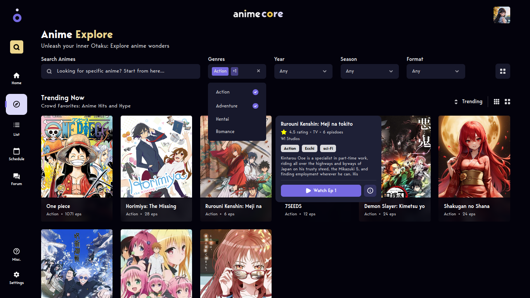
Task: Click the Genres filter box
Action: coord(237,71)
